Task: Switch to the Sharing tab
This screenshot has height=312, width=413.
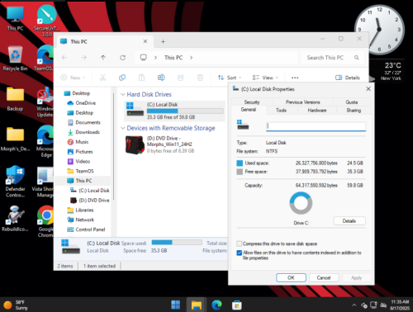Action: pyautogui.click(x=354, y=111)
